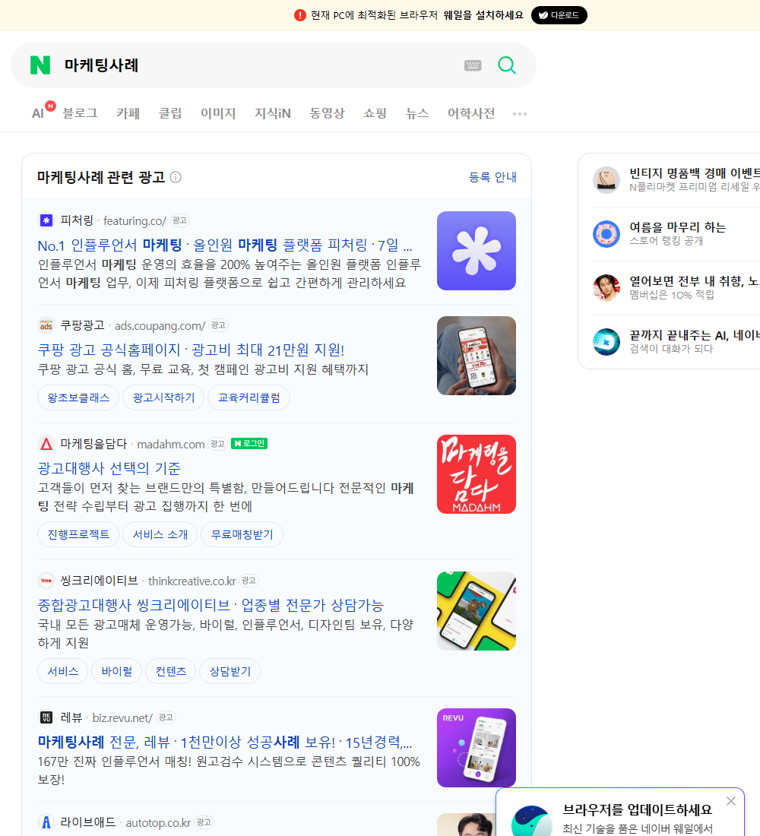Close the 브라우저를 업데이트하세요 popup

click(x=730, y=801)
